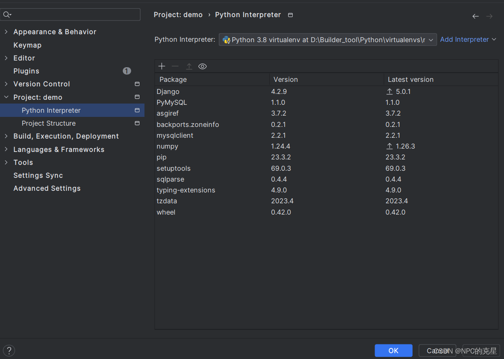Click the help question mark icon

pos(9,351)
